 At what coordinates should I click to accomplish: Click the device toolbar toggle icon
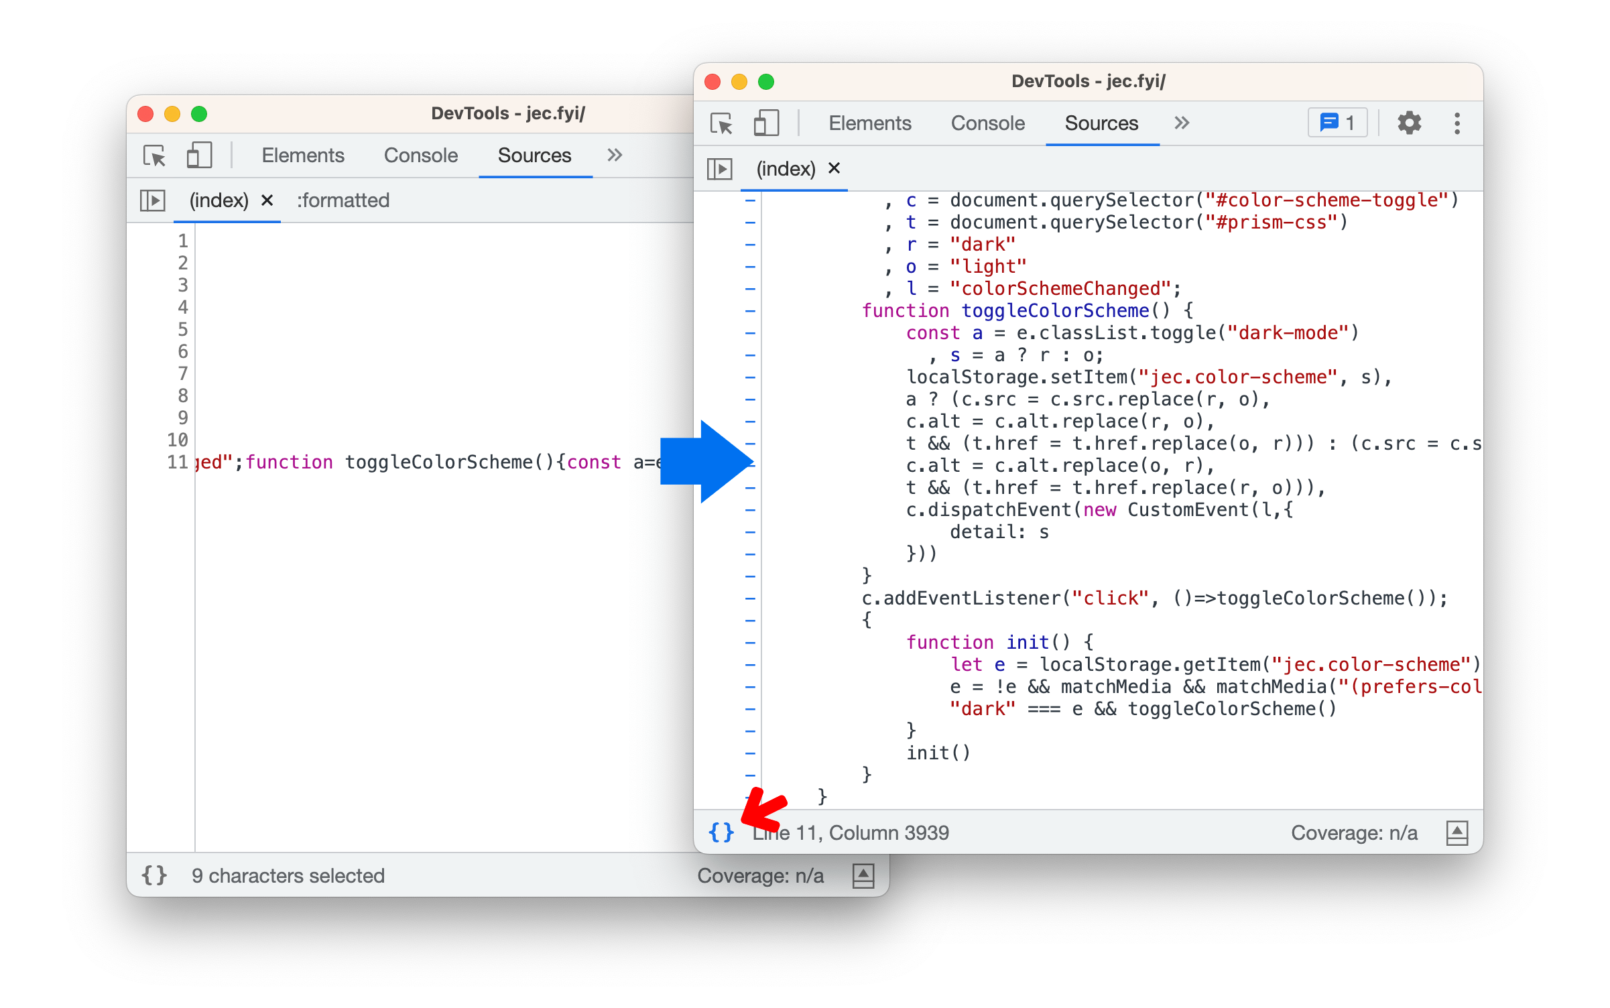[766, 123]
